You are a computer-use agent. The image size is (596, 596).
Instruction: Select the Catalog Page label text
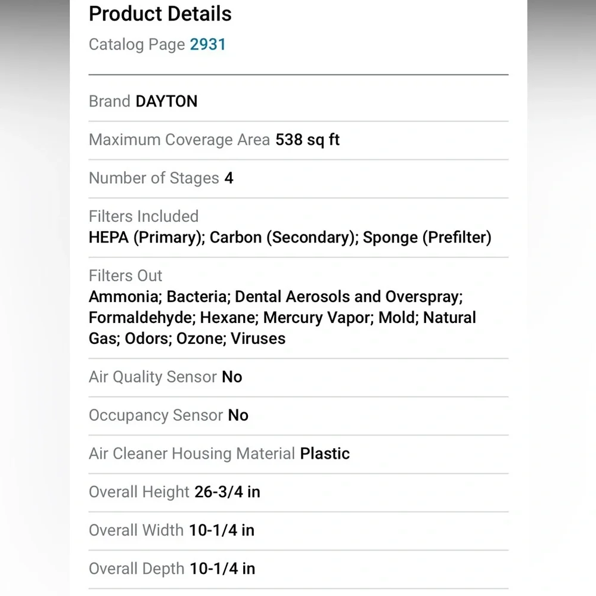click(x=137, y=45)
